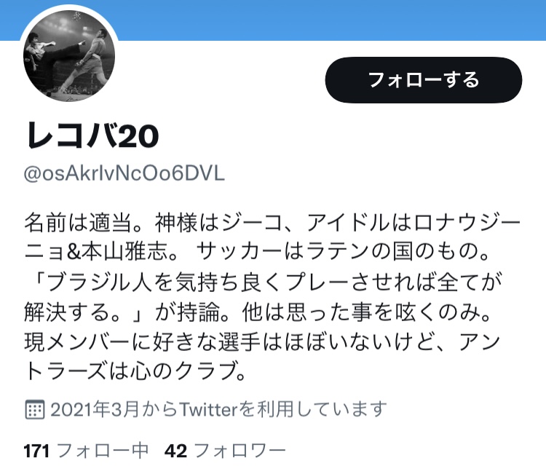
Task: Click the word Twitter in join info
Action: tap(208, 410)
